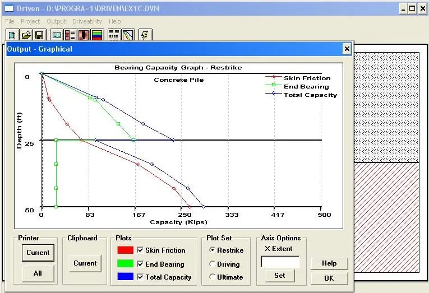Maximize the Driven window

(412, 9)
